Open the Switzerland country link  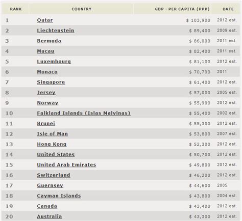(x=54, y=175)
